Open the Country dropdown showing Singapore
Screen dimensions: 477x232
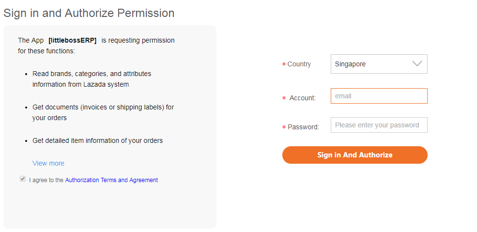click(x=370, y=64)
